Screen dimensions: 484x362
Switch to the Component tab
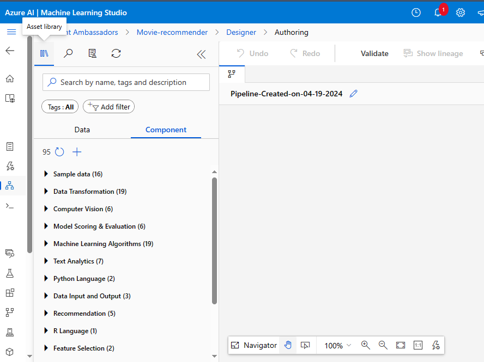[166, 130]
